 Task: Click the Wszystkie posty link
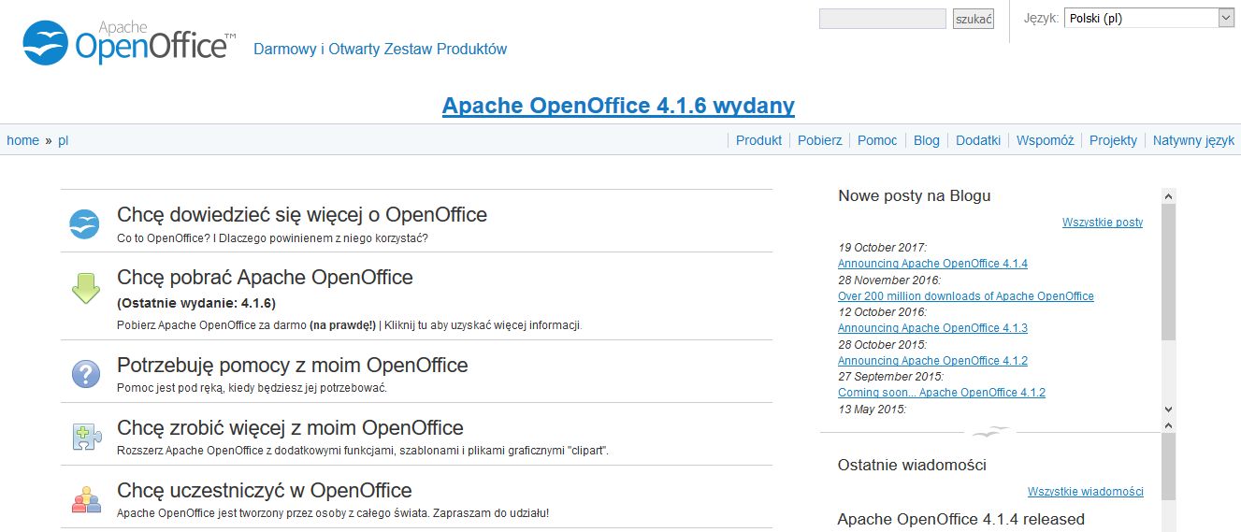point(1103,223)
